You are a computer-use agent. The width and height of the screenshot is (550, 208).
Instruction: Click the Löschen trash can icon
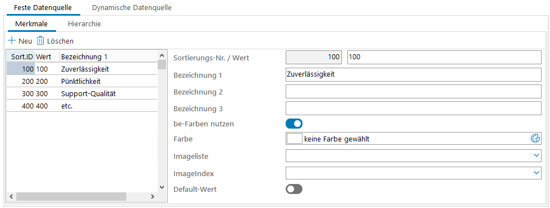(40, 41)
